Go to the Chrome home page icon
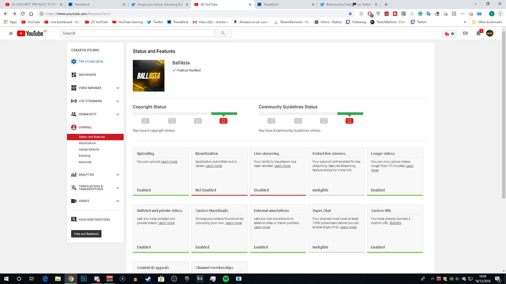506x284 pixels. (31, 13)
